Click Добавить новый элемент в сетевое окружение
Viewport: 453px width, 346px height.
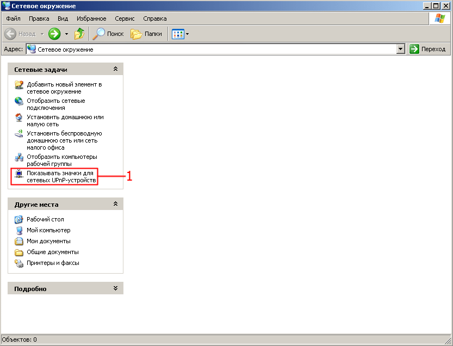[x=64, y=88]
